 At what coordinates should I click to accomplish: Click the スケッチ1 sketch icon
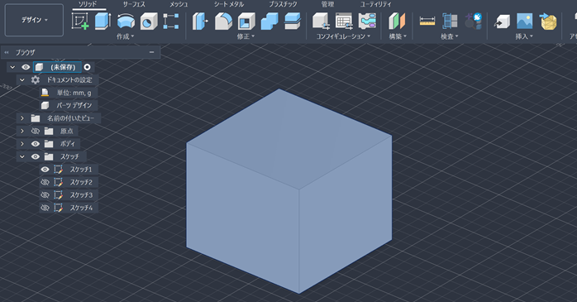tap(58, 170)
